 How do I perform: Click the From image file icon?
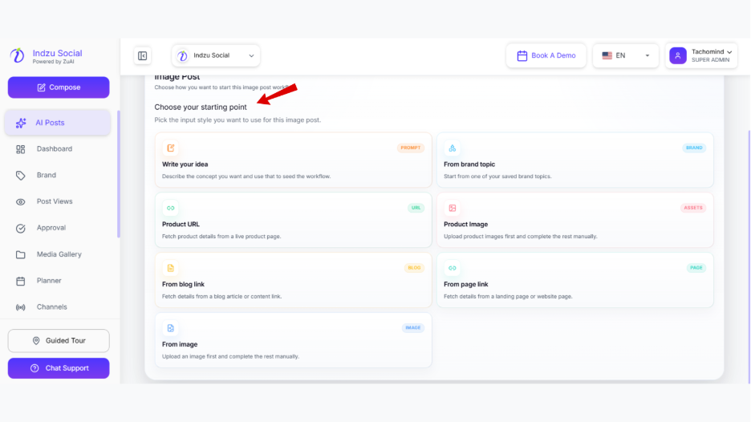click(171, 328)
